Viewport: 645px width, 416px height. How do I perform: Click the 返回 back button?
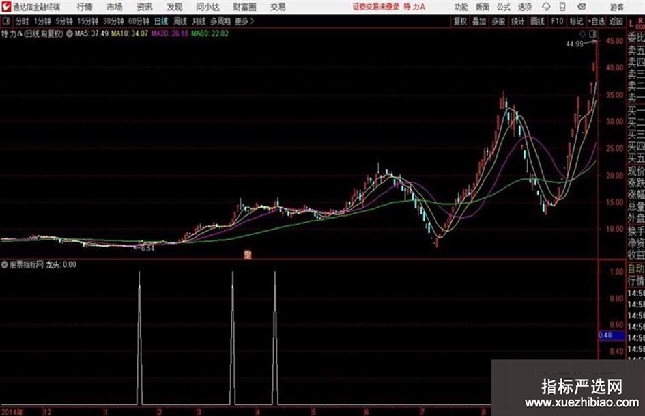click(616, 21)
